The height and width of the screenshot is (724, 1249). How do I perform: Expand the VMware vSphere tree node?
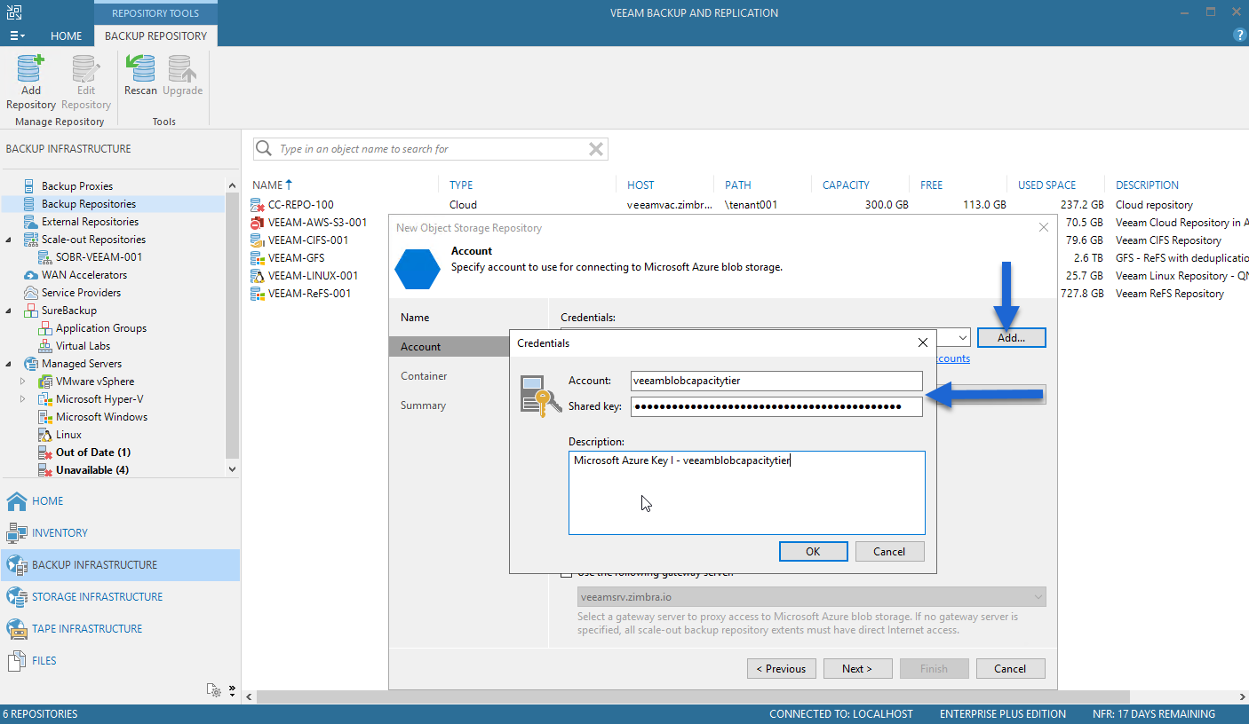click(23, 382)
